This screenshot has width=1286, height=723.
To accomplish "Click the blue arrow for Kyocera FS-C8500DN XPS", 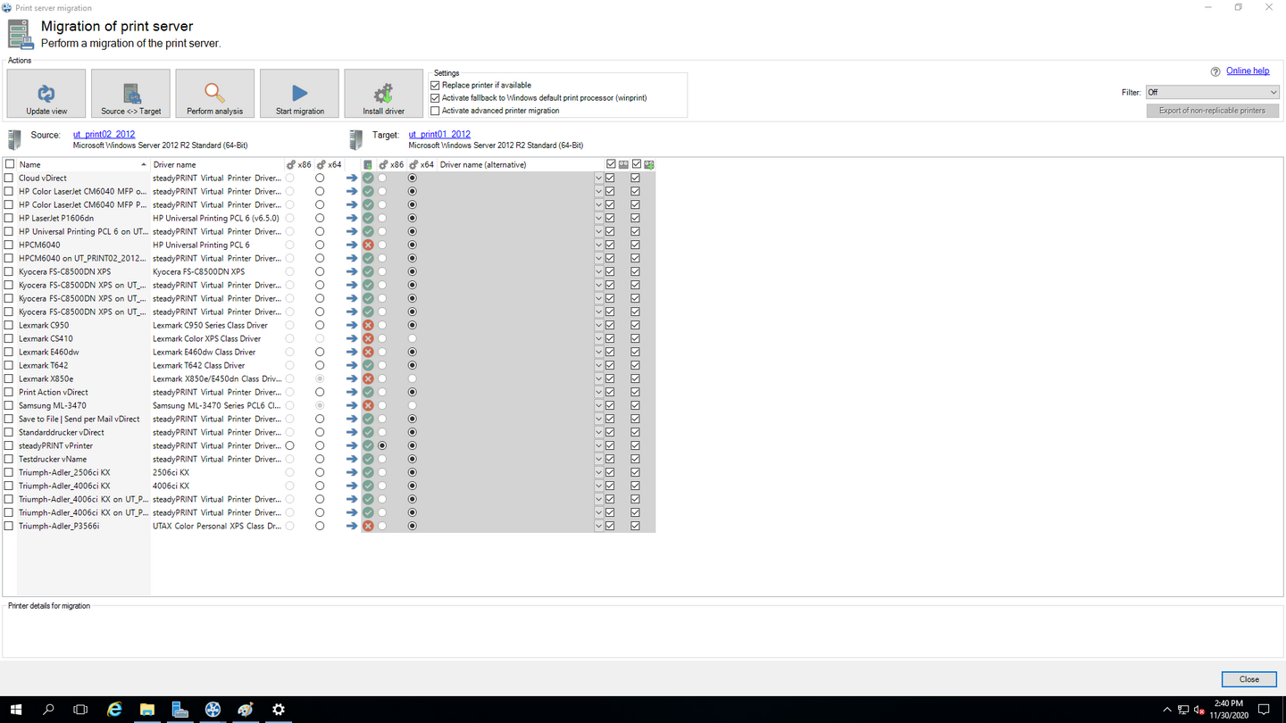I will pos(352,271).
